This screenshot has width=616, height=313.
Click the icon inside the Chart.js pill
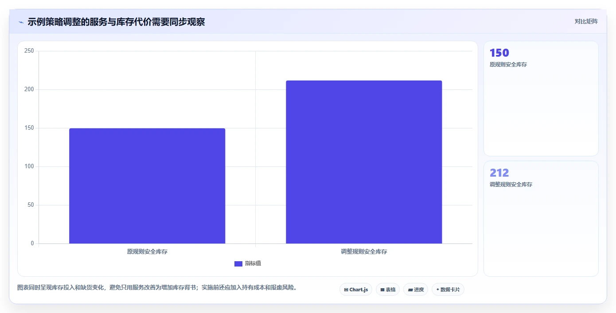(346, 290)
